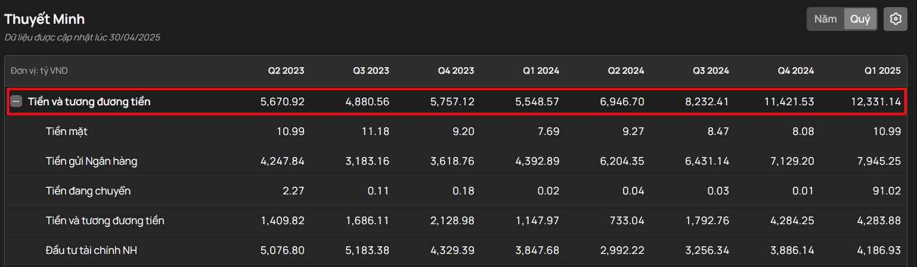The height and width of the screenshot is (267, 917).
Task: Switch to yearly view with Năm
Action: (x=825, y=19)
